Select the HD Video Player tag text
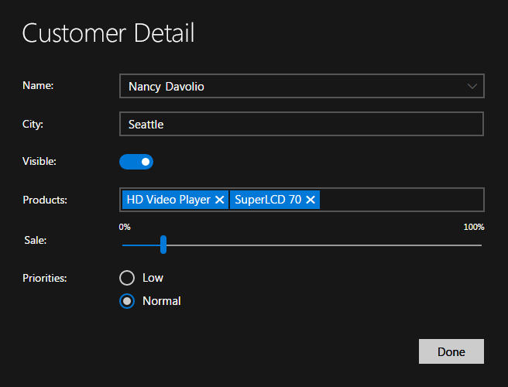This screenshot has height=387, width=508. click(x=168, y=200)
